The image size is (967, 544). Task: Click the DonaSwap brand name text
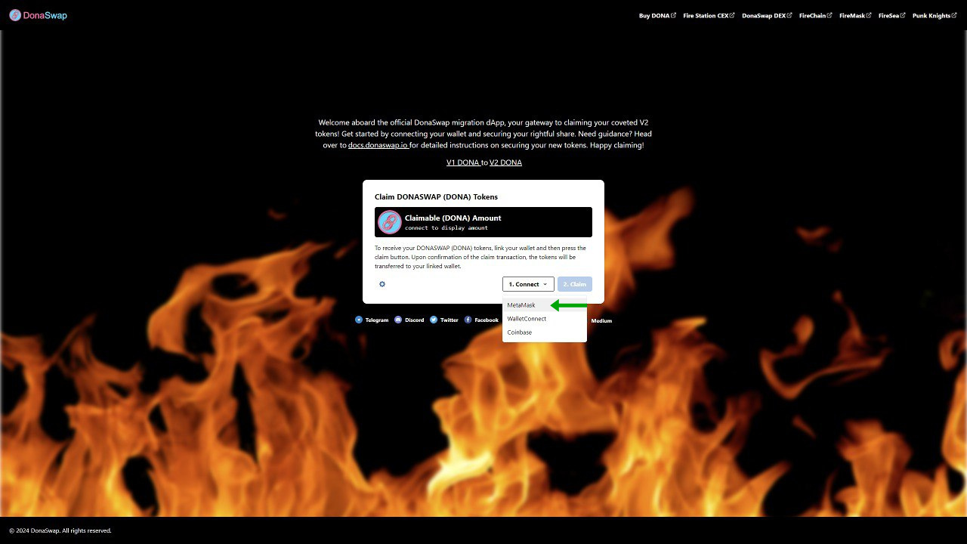45,15
